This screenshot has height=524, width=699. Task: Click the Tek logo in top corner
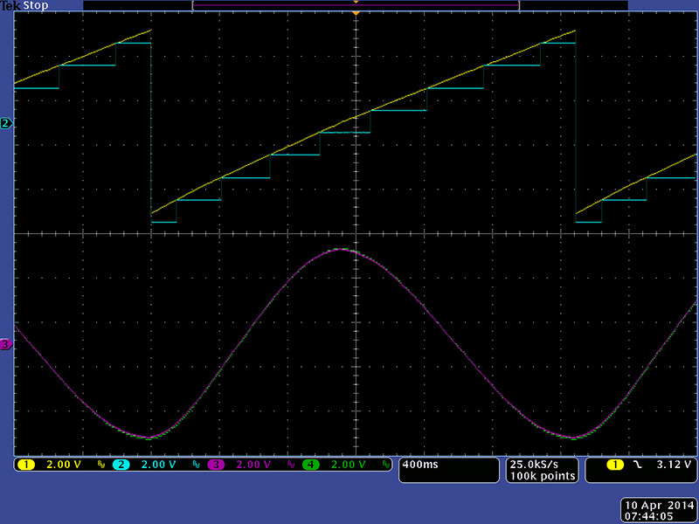(x=10, y=5)
